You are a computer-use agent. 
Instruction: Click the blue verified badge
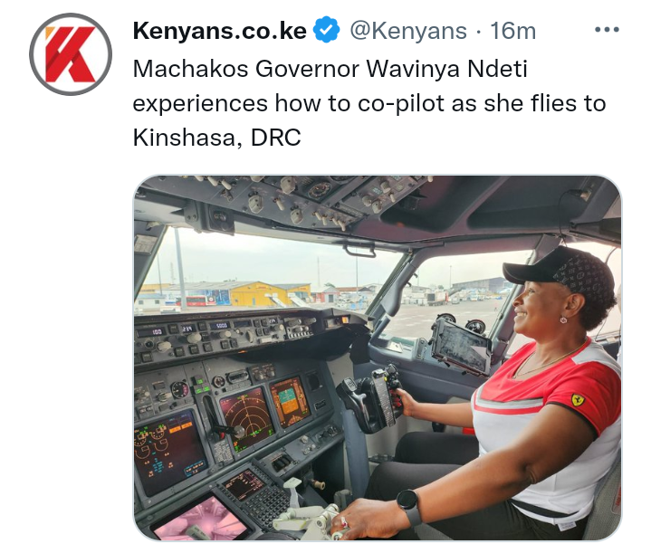[326, 30]
